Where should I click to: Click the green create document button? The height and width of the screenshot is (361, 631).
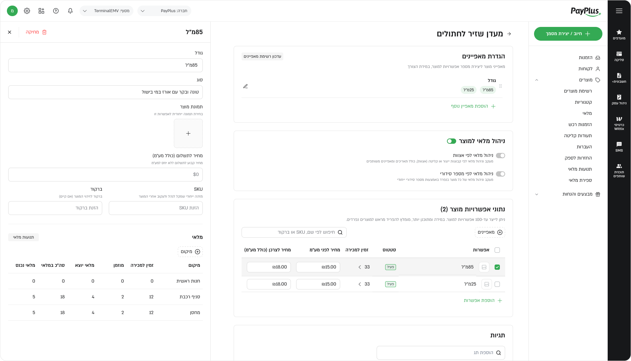(x=568, y=34)
